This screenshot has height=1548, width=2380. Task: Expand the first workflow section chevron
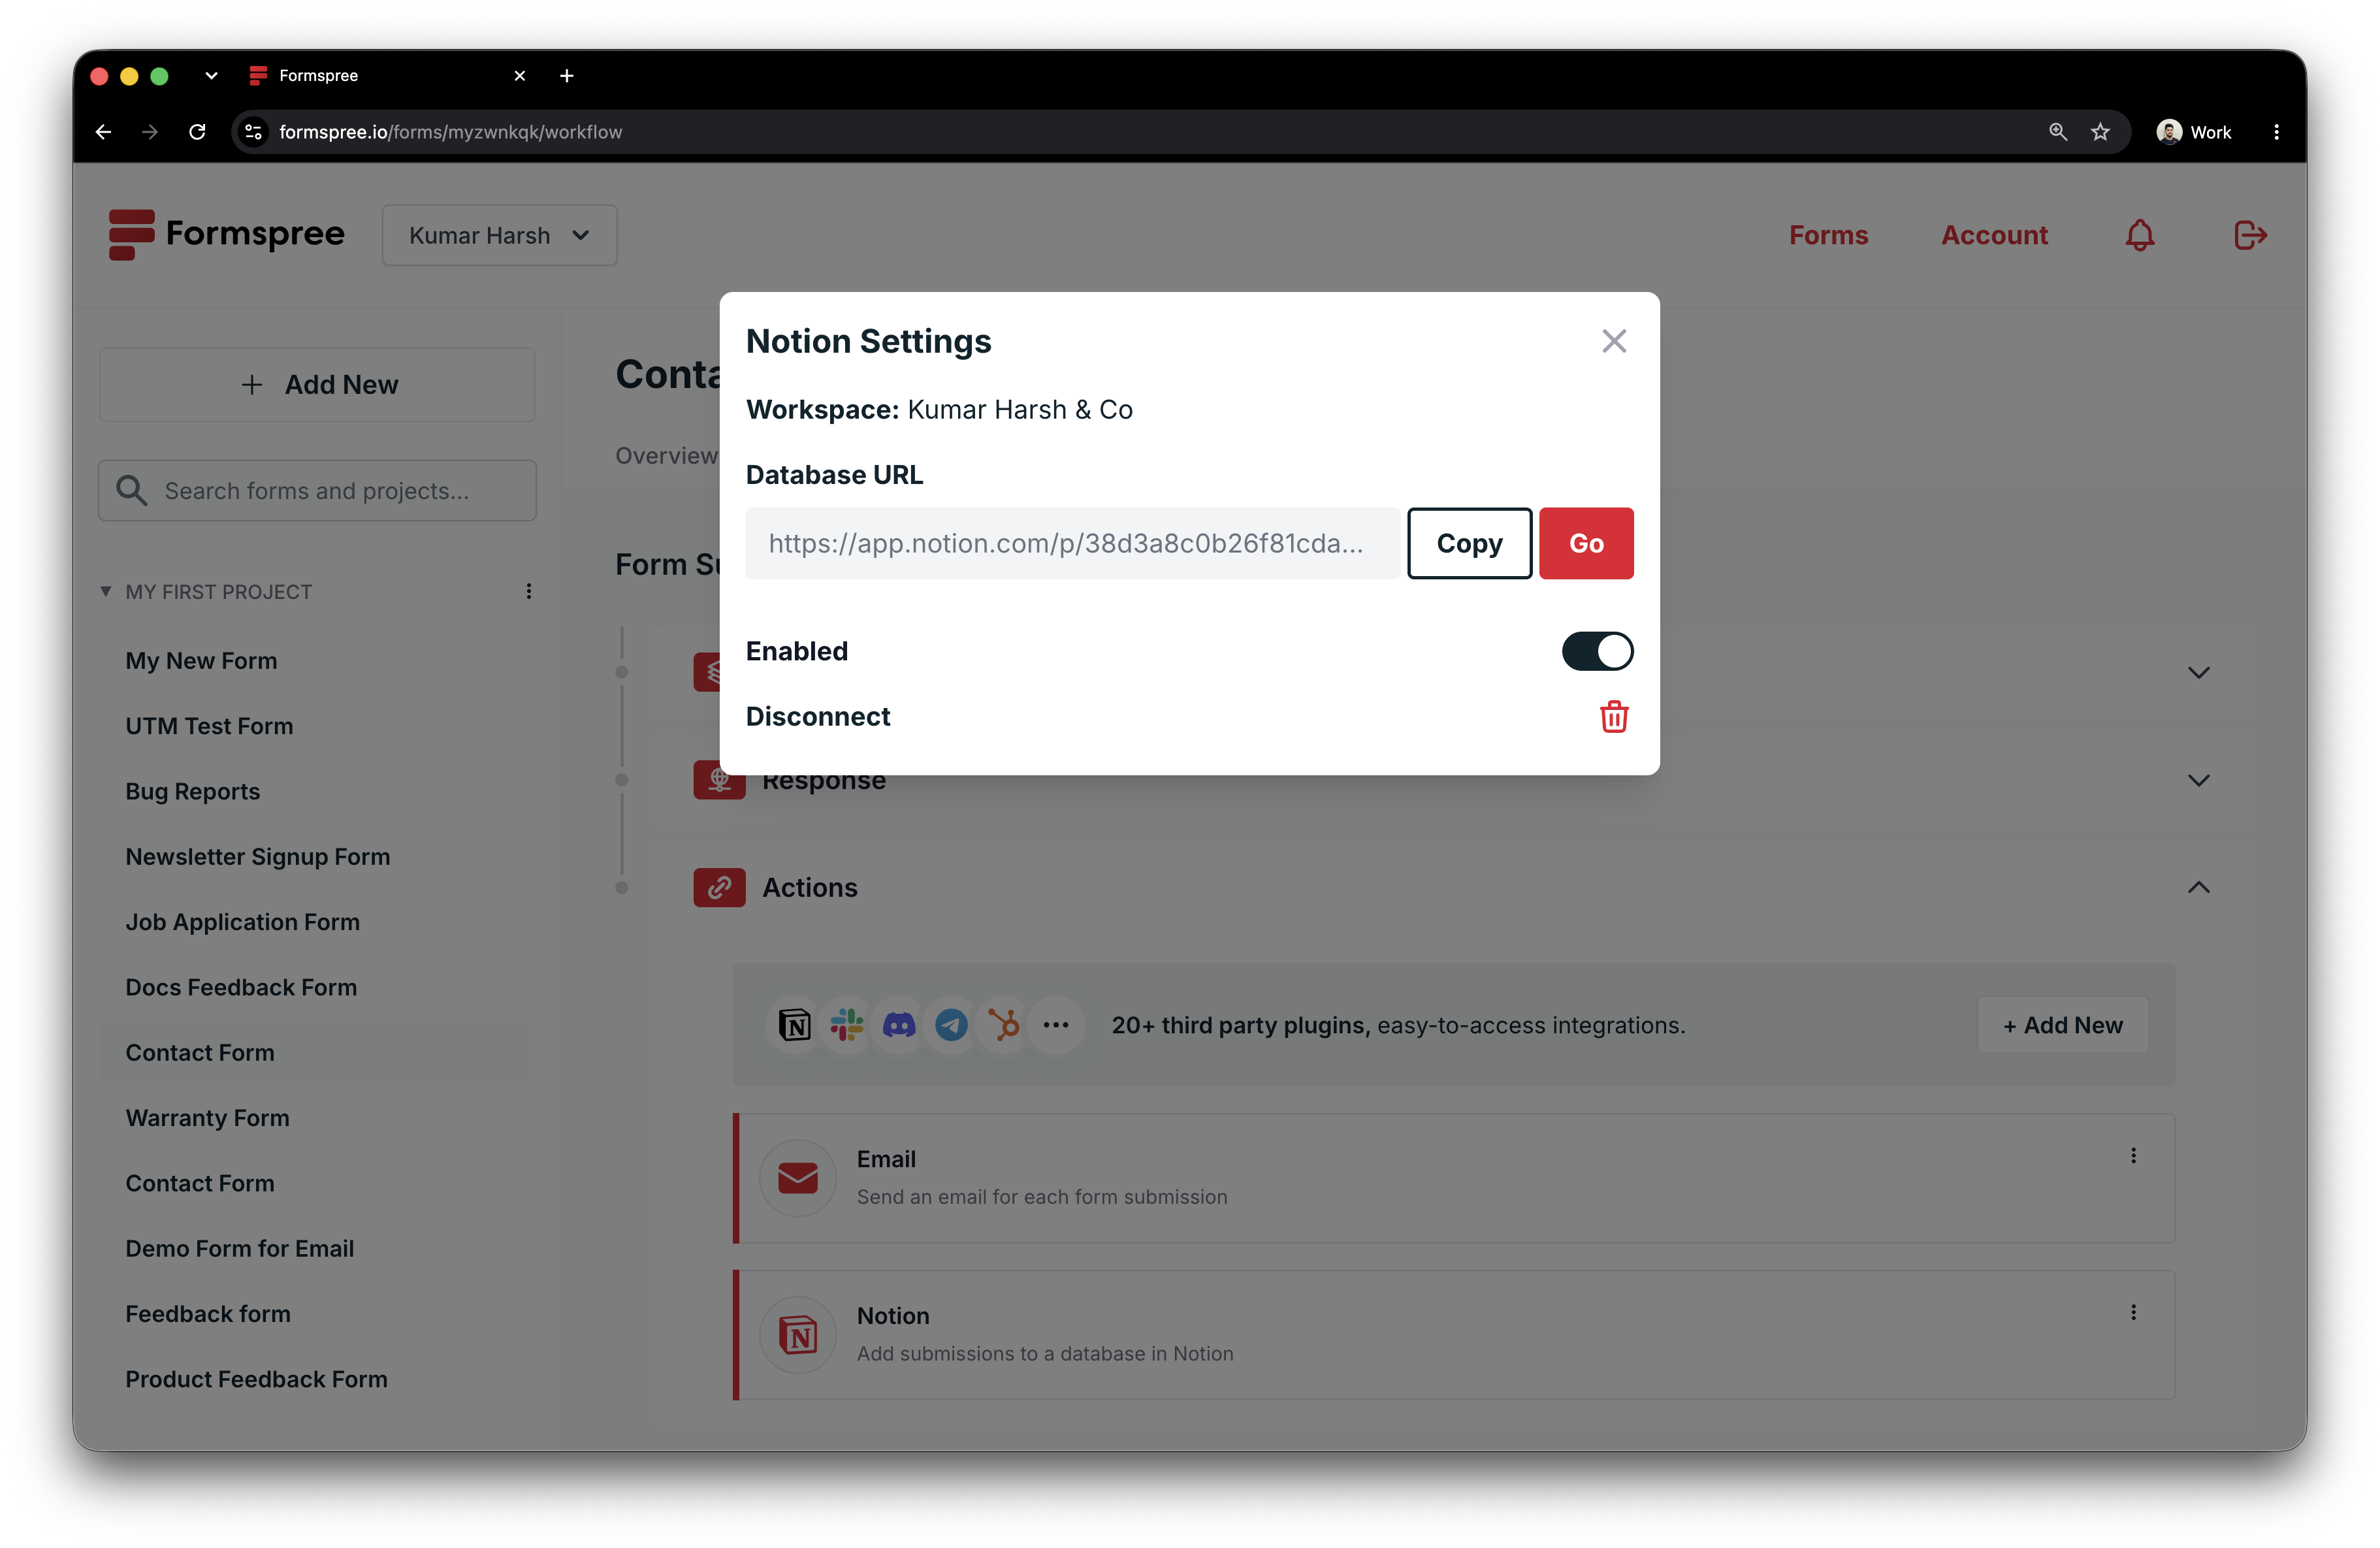tap(2198, 672)
